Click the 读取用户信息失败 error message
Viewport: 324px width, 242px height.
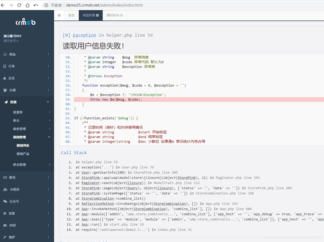(94, 46)
